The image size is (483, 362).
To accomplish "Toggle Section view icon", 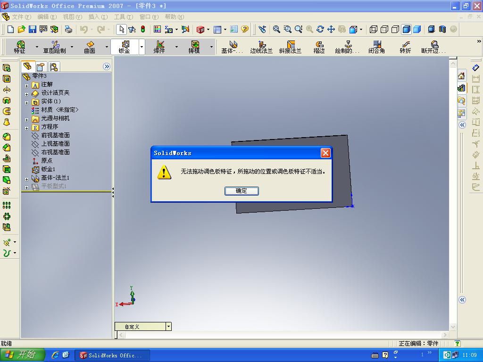I will pos(442,29).
